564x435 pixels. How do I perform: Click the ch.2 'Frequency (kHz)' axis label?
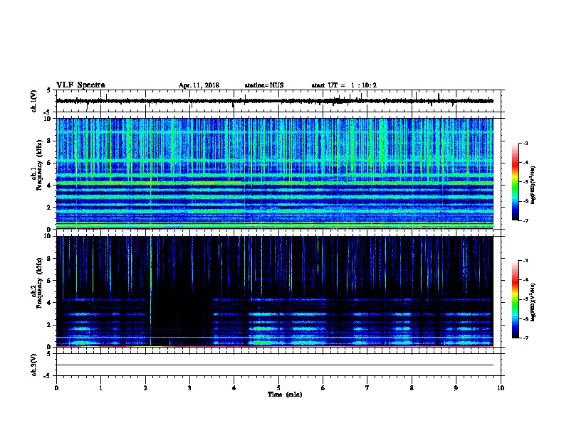tap(39, 283)
